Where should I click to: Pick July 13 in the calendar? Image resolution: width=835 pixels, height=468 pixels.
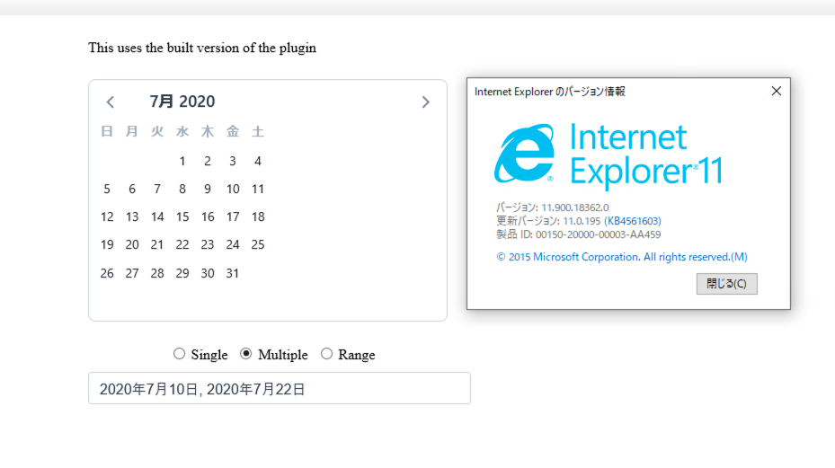coord(132,216)
